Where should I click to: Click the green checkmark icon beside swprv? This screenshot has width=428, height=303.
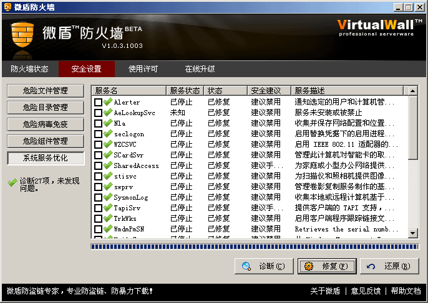[x=108, y=187]
